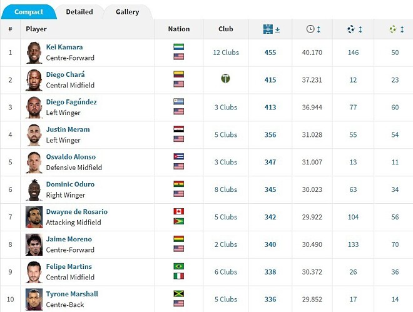Screen dimensions: 413x312
Task: Sort table by assists icon column
Action: [x=393, y=29]
